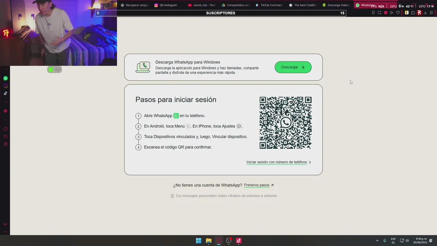This screenshot has width=437, height=246.
Task: Switch to Recuperar proyecto tab
Action: click(x=135, y=5)
